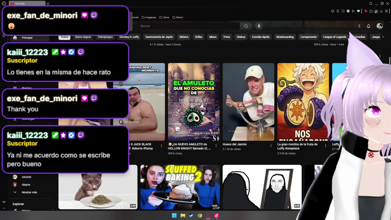Open Windows Start menu on taskbar
391x220 pixels.
[x=174, y=215]
